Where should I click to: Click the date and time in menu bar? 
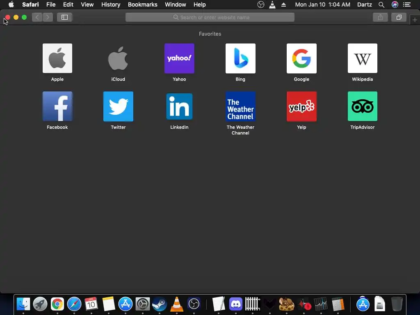point(322,5)
